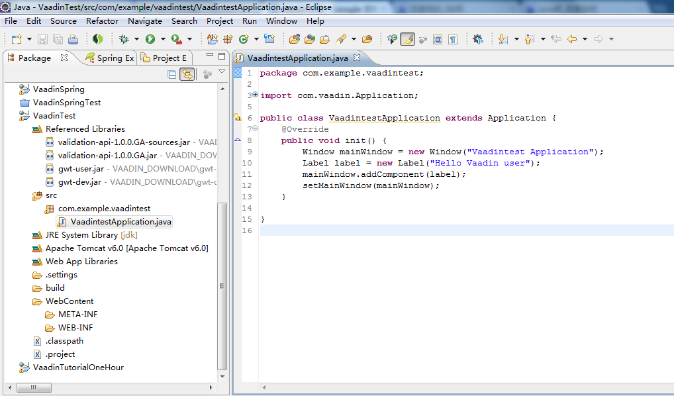The image size is (674, 396).
Task: Open the Package Explorer view menu triangle
Action: tap(222, 72)
